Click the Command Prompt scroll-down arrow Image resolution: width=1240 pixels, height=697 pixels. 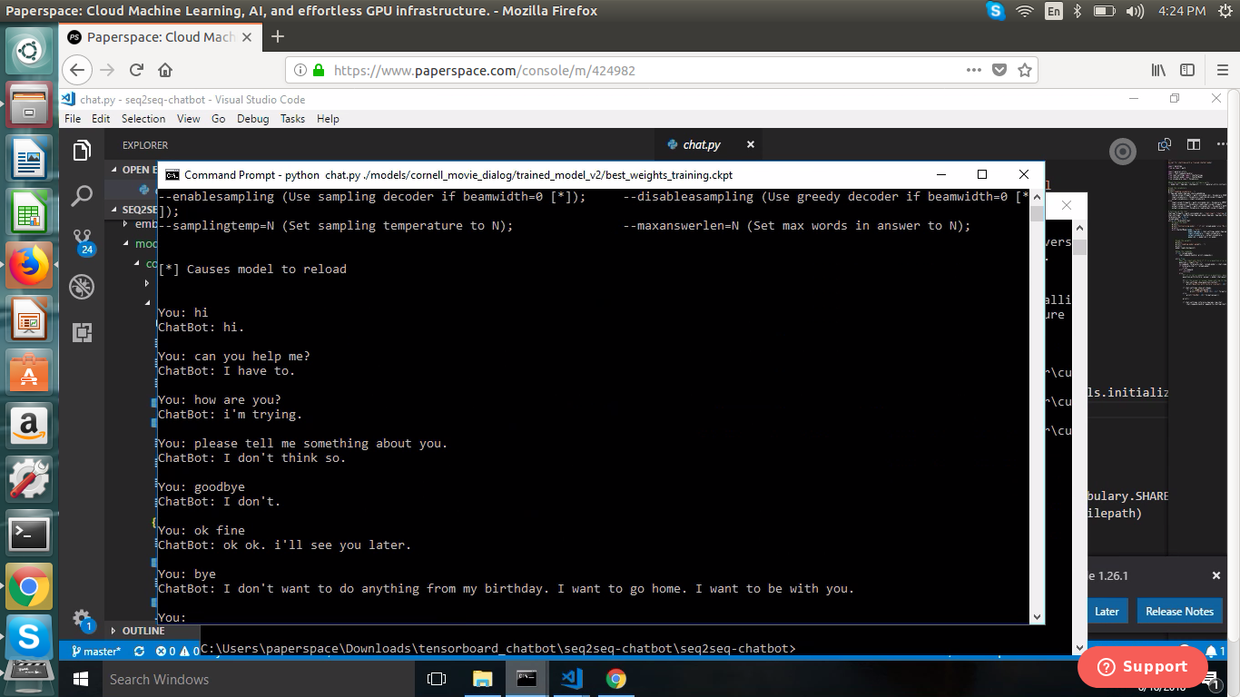coord(1037,616)
